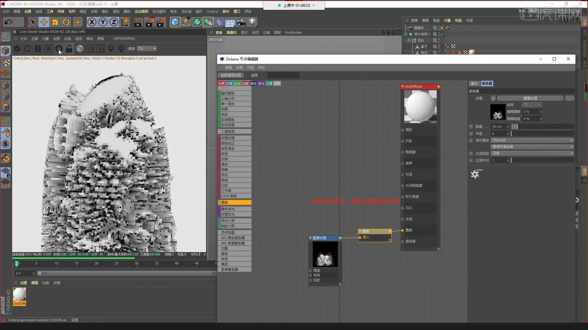Open Octane settings gear icon
The image size is (588, 330).
(58, 49)
